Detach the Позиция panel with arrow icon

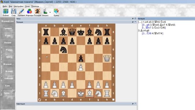[133, 22]
